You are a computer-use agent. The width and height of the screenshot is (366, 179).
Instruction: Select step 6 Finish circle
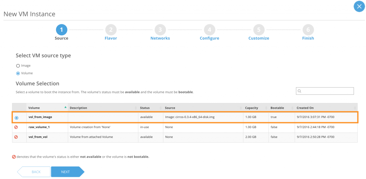(x=308, y=30)
